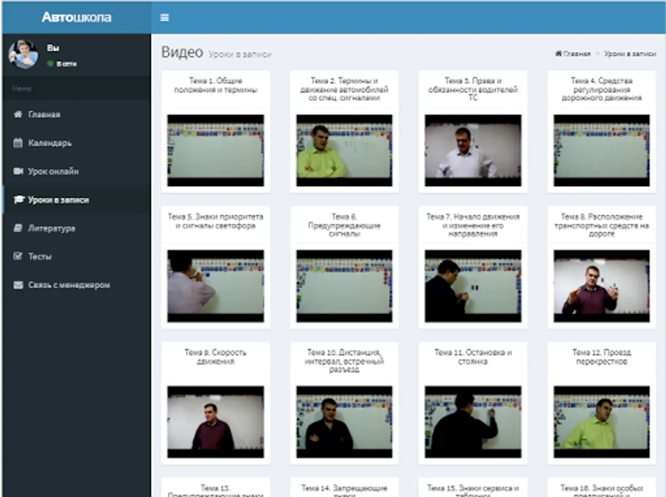This screenshot has width=666, height=497.
Task: Click the title Тема 8. Расположение транспортных средств
Action: pyautogui.click(x=601, y=225)
